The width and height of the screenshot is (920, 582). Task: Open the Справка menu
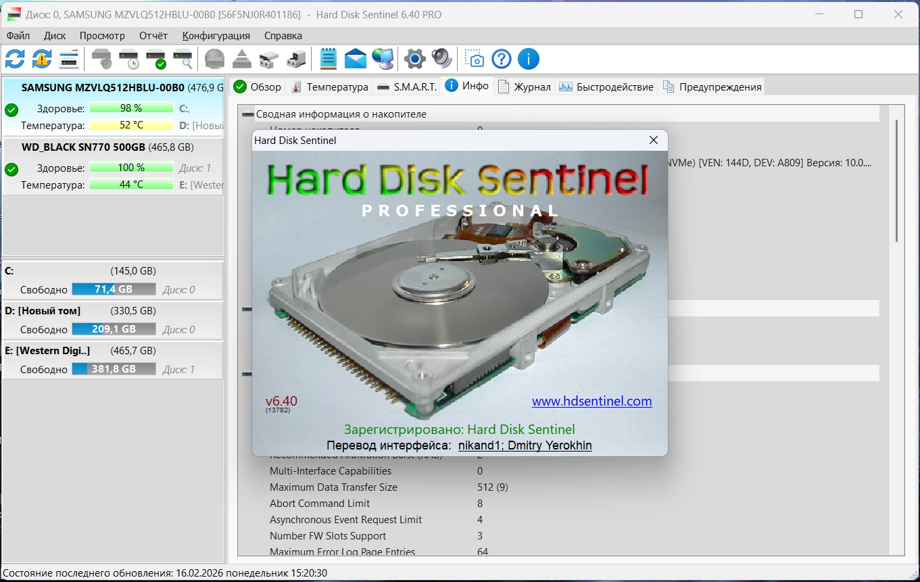click(x=283, y=36)
